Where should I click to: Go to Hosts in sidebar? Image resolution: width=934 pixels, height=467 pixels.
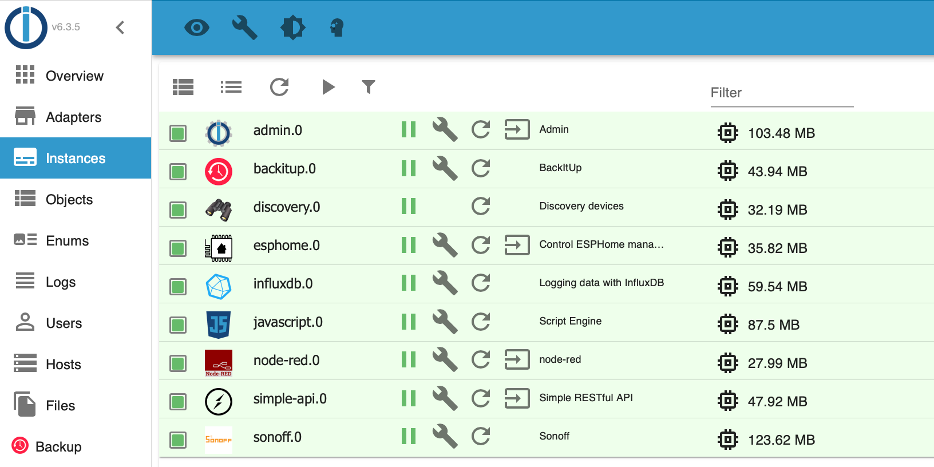tap(76, 364)
